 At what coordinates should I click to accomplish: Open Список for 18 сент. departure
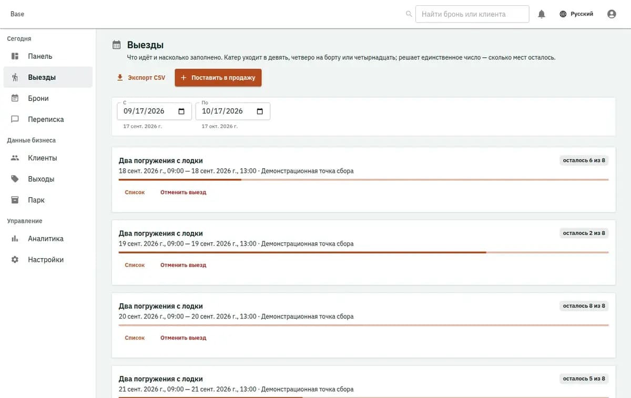click(135, 192)
